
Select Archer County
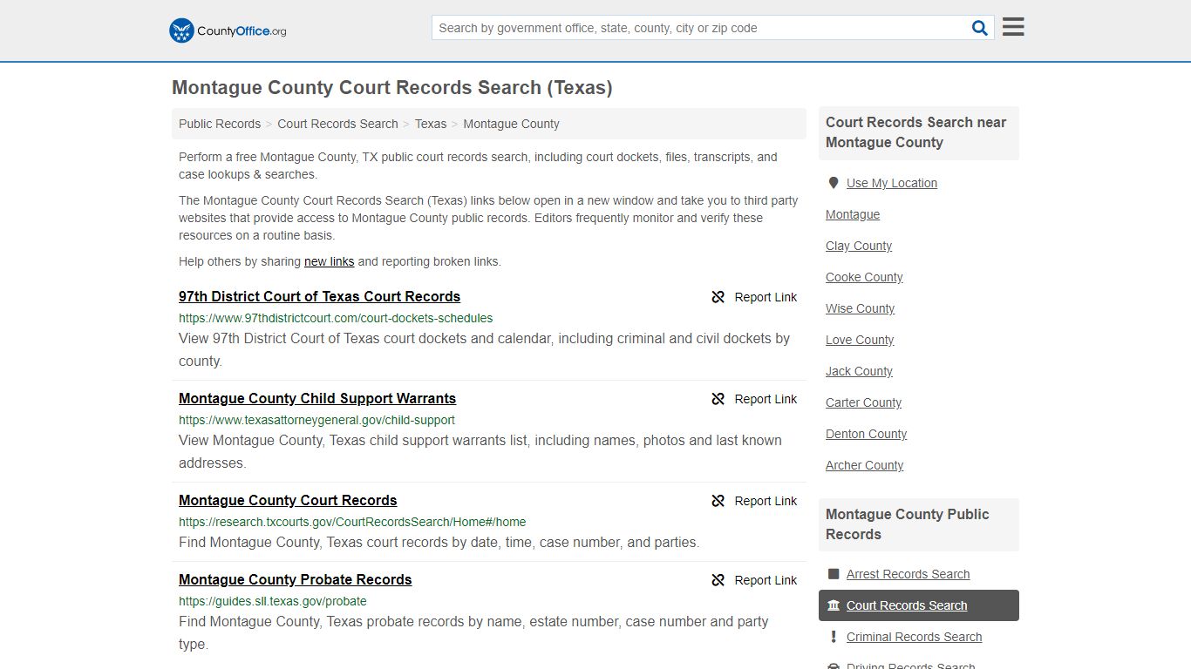[x=864, y=465]
